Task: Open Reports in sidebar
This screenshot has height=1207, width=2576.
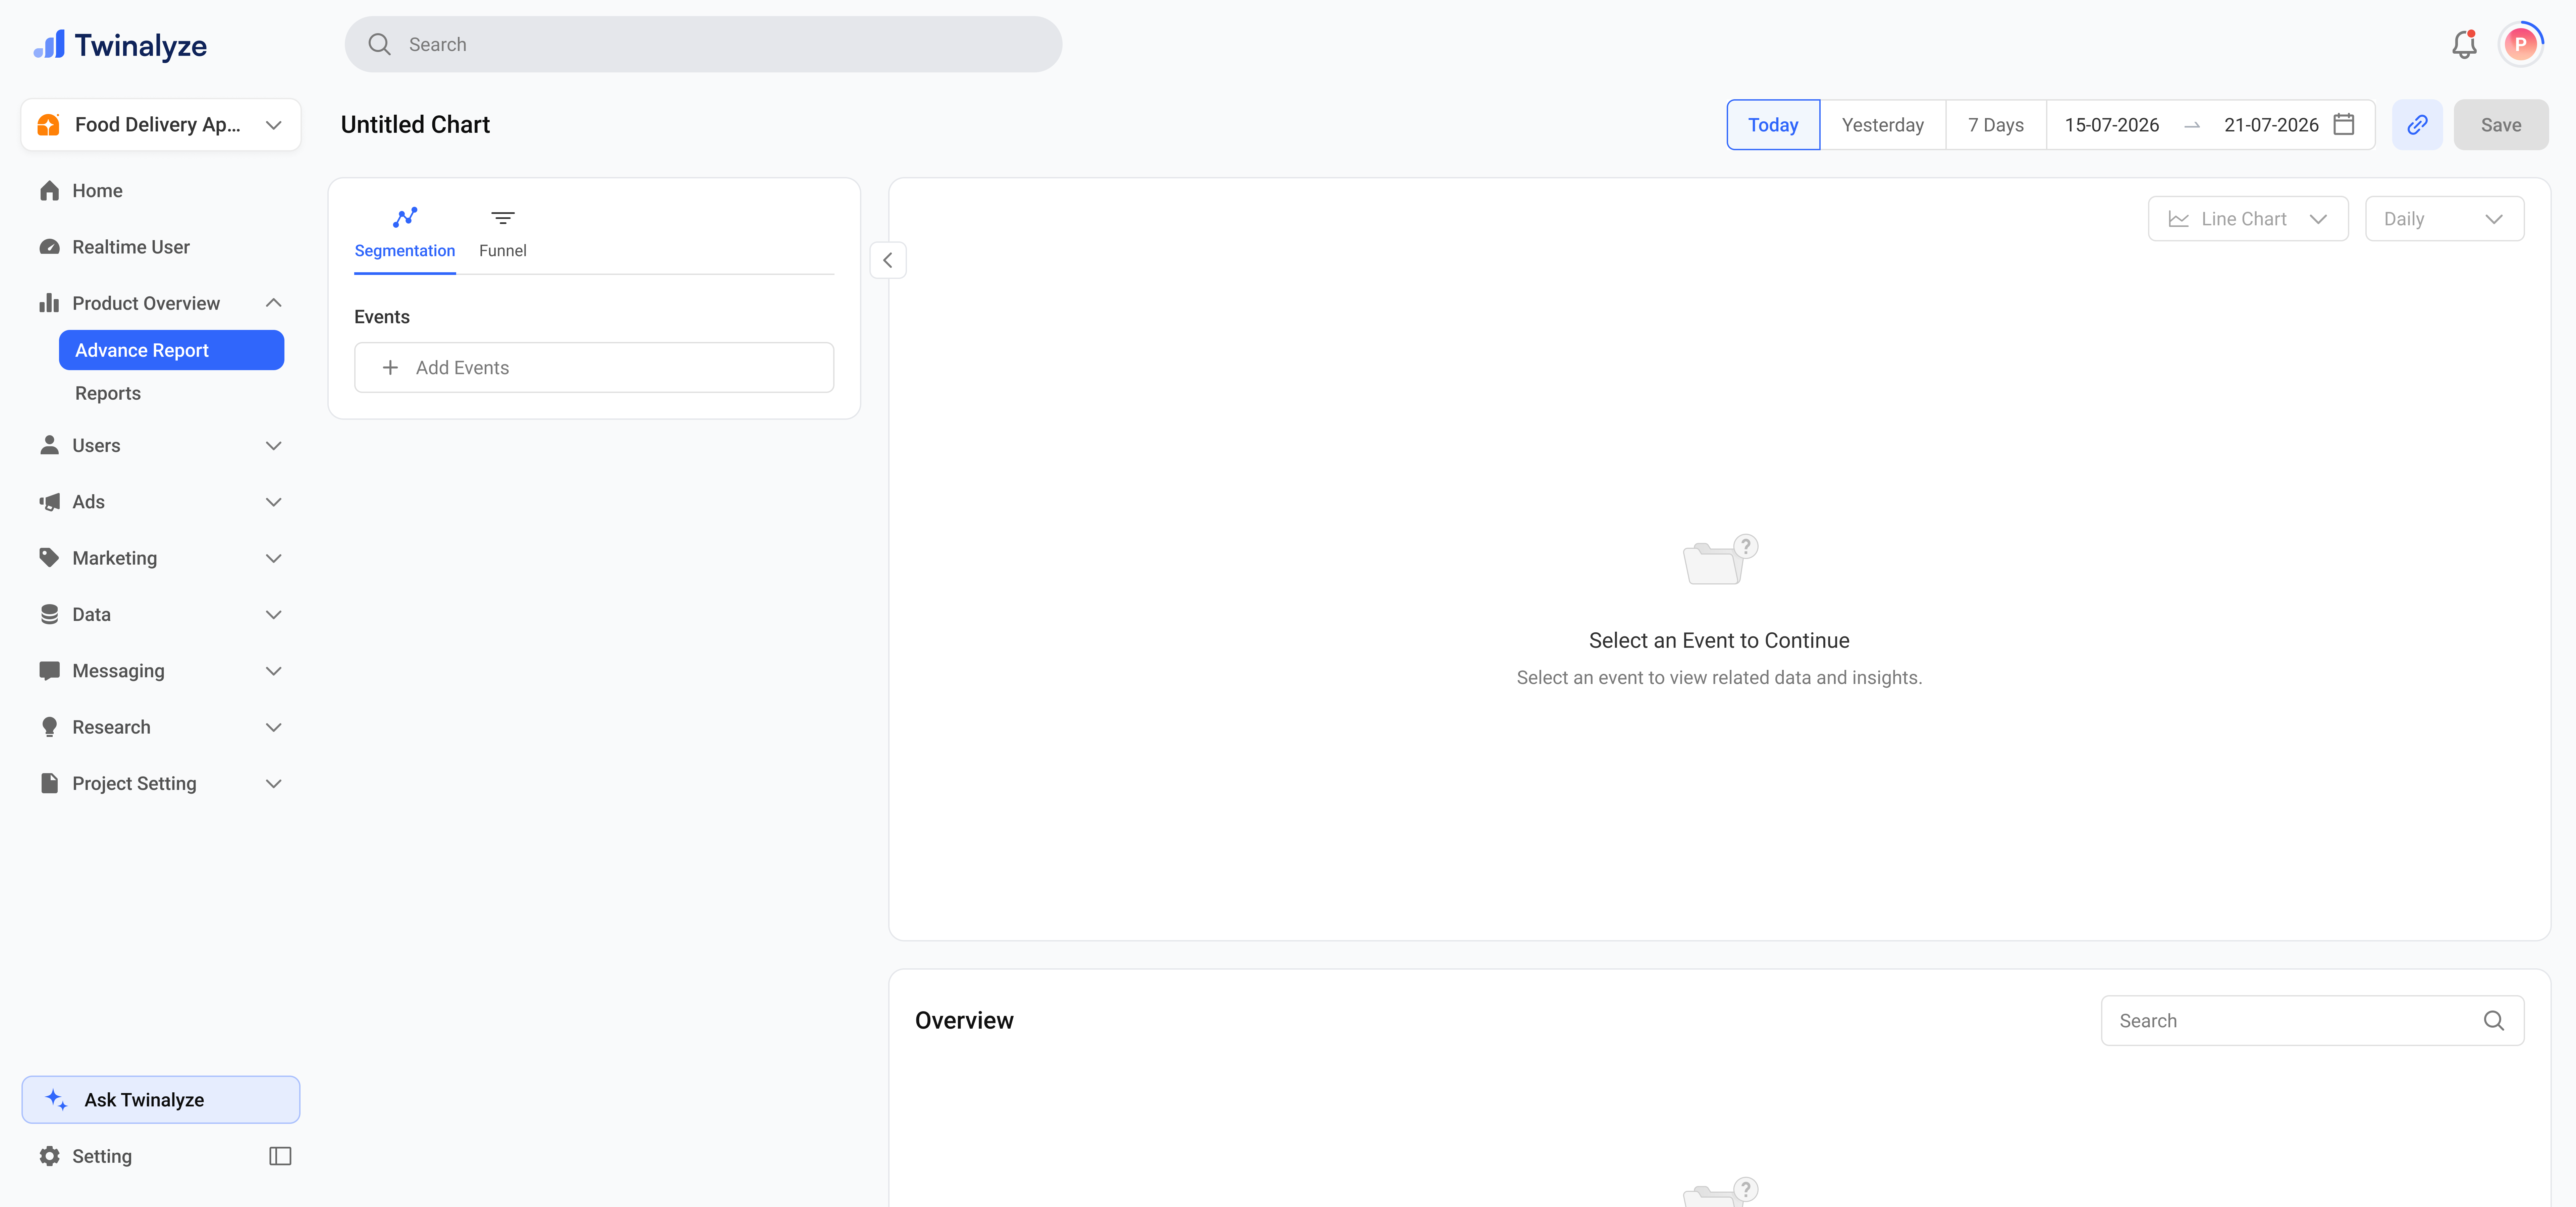Action: [x=108, y=394]
